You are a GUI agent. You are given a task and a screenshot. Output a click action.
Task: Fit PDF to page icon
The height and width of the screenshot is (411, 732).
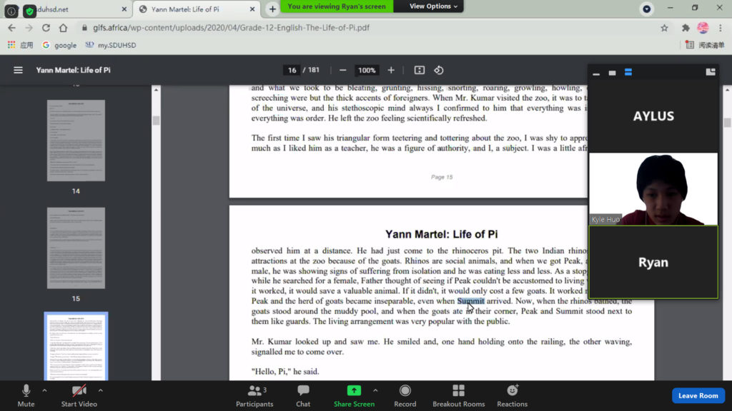[x=419, y=71]
